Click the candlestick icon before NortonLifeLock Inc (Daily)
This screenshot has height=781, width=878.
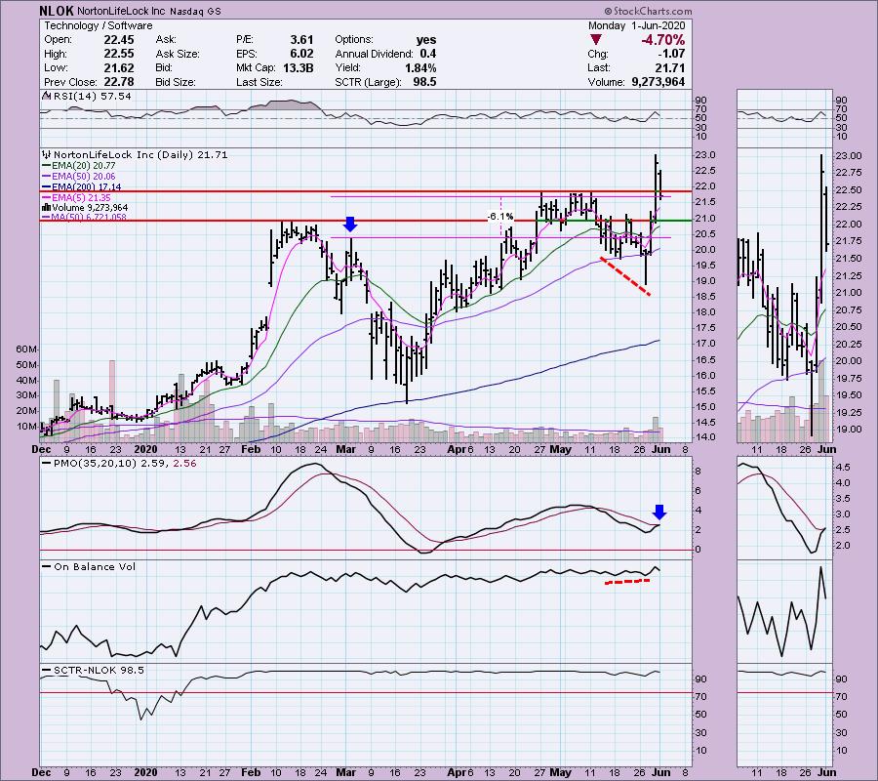tap(47, 154)
